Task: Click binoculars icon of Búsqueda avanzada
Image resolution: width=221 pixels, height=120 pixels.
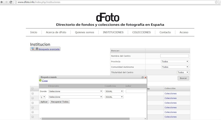Action: tap(37, 49)
